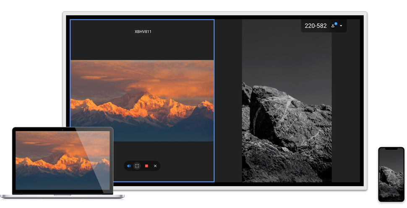407x208 pixels.
Task: Expand the dropdown arrow next to participants
Action: (x=341, y=26)
